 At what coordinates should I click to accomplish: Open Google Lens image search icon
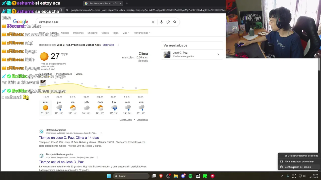[x=168, y=22]
